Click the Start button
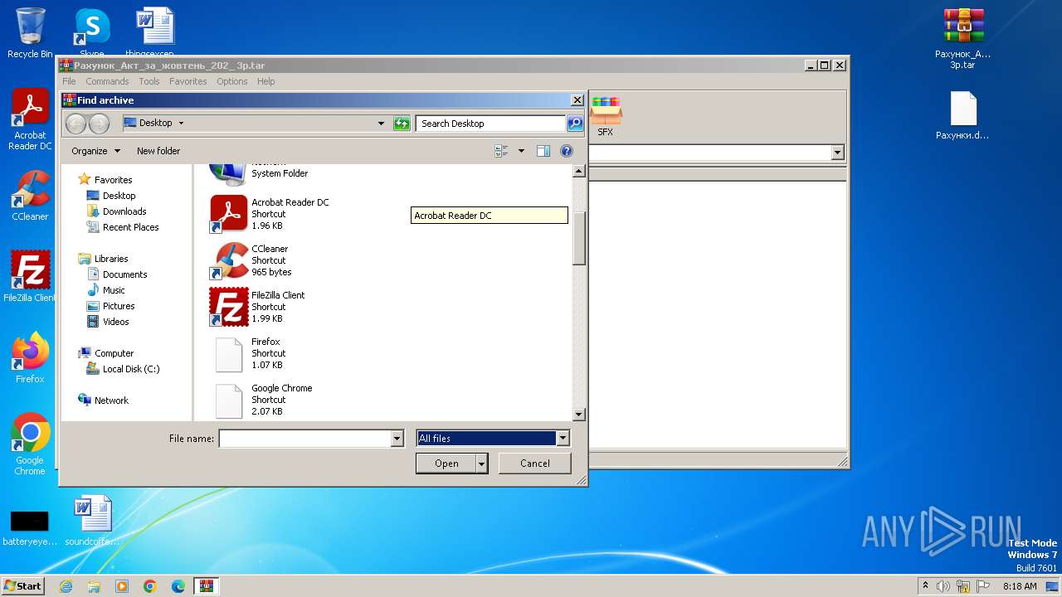This screenshot has width=1062, height=597. click(22, 585)
